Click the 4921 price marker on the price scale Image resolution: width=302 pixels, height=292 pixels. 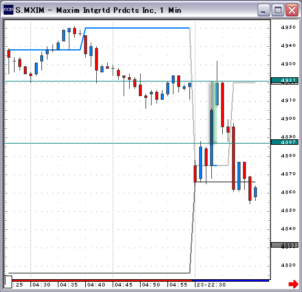[x=284, y=80]
